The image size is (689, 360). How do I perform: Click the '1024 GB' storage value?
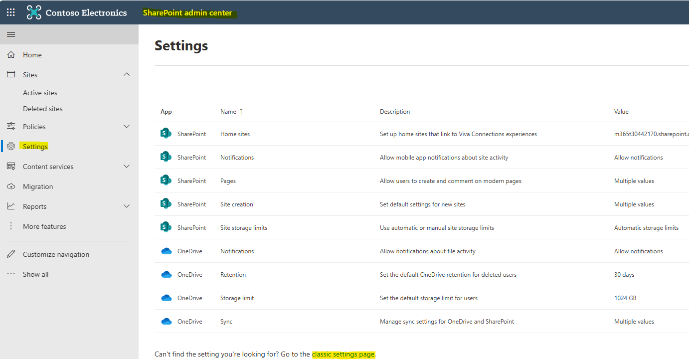click(625, 298)
